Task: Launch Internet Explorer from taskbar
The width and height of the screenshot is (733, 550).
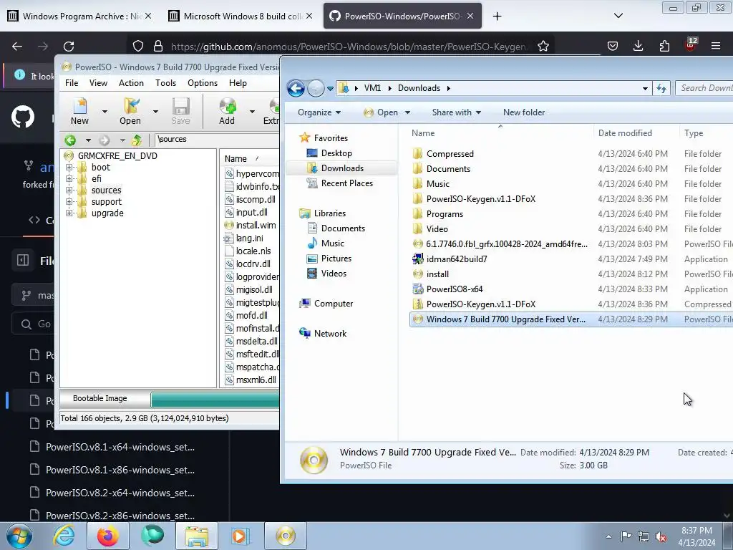Action: [x=64, y=536]
